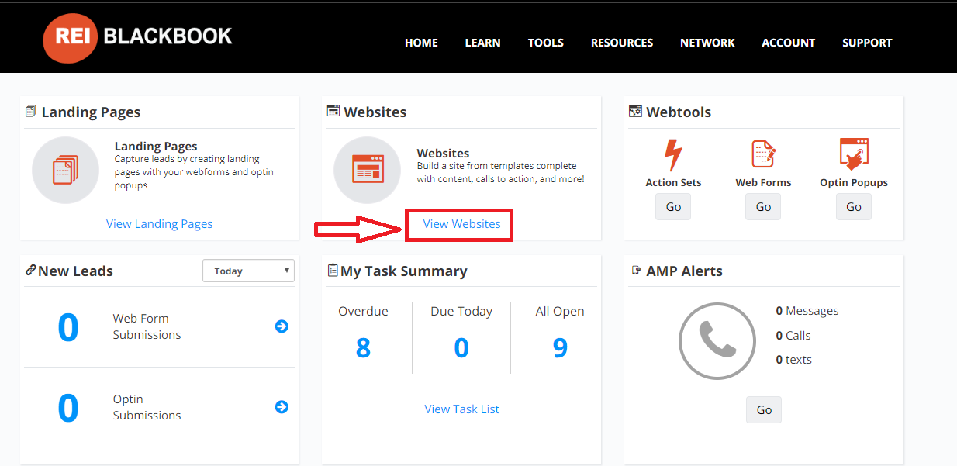Screen dimensions: 957x466
Task: Click Go under Action Sets
Action: (673, 207)
